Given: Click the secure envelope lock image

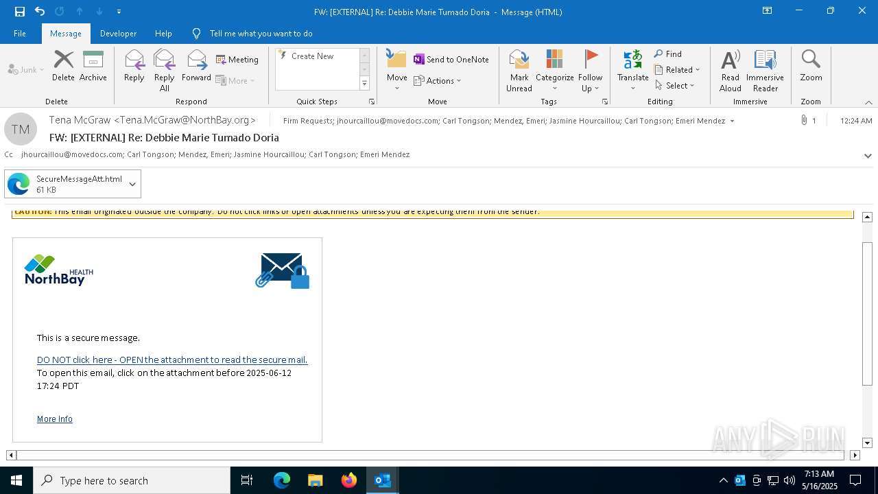Looking at the screenshot, I should [283, 271].
